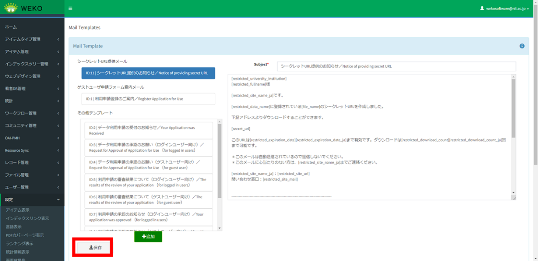Image resolution: width=538 pixels, height=261 pixels.
Task: Click the blue info icon in Mail Template header
Action: (522, 46)
